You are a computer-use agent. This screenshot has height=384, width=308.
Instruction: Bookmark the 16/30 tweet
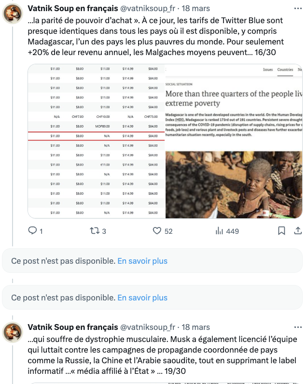281,231
